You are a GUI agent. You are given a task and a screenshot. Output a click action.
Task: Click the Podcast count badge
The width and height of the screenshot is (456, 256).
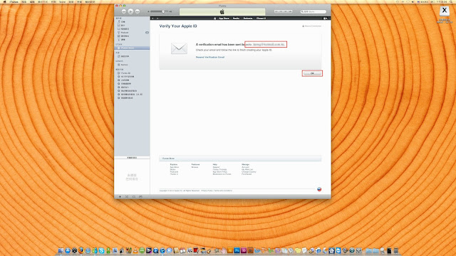(147, 33)
